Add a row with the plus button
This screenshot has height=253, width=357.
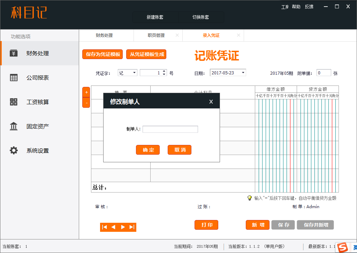click(86, 92)
